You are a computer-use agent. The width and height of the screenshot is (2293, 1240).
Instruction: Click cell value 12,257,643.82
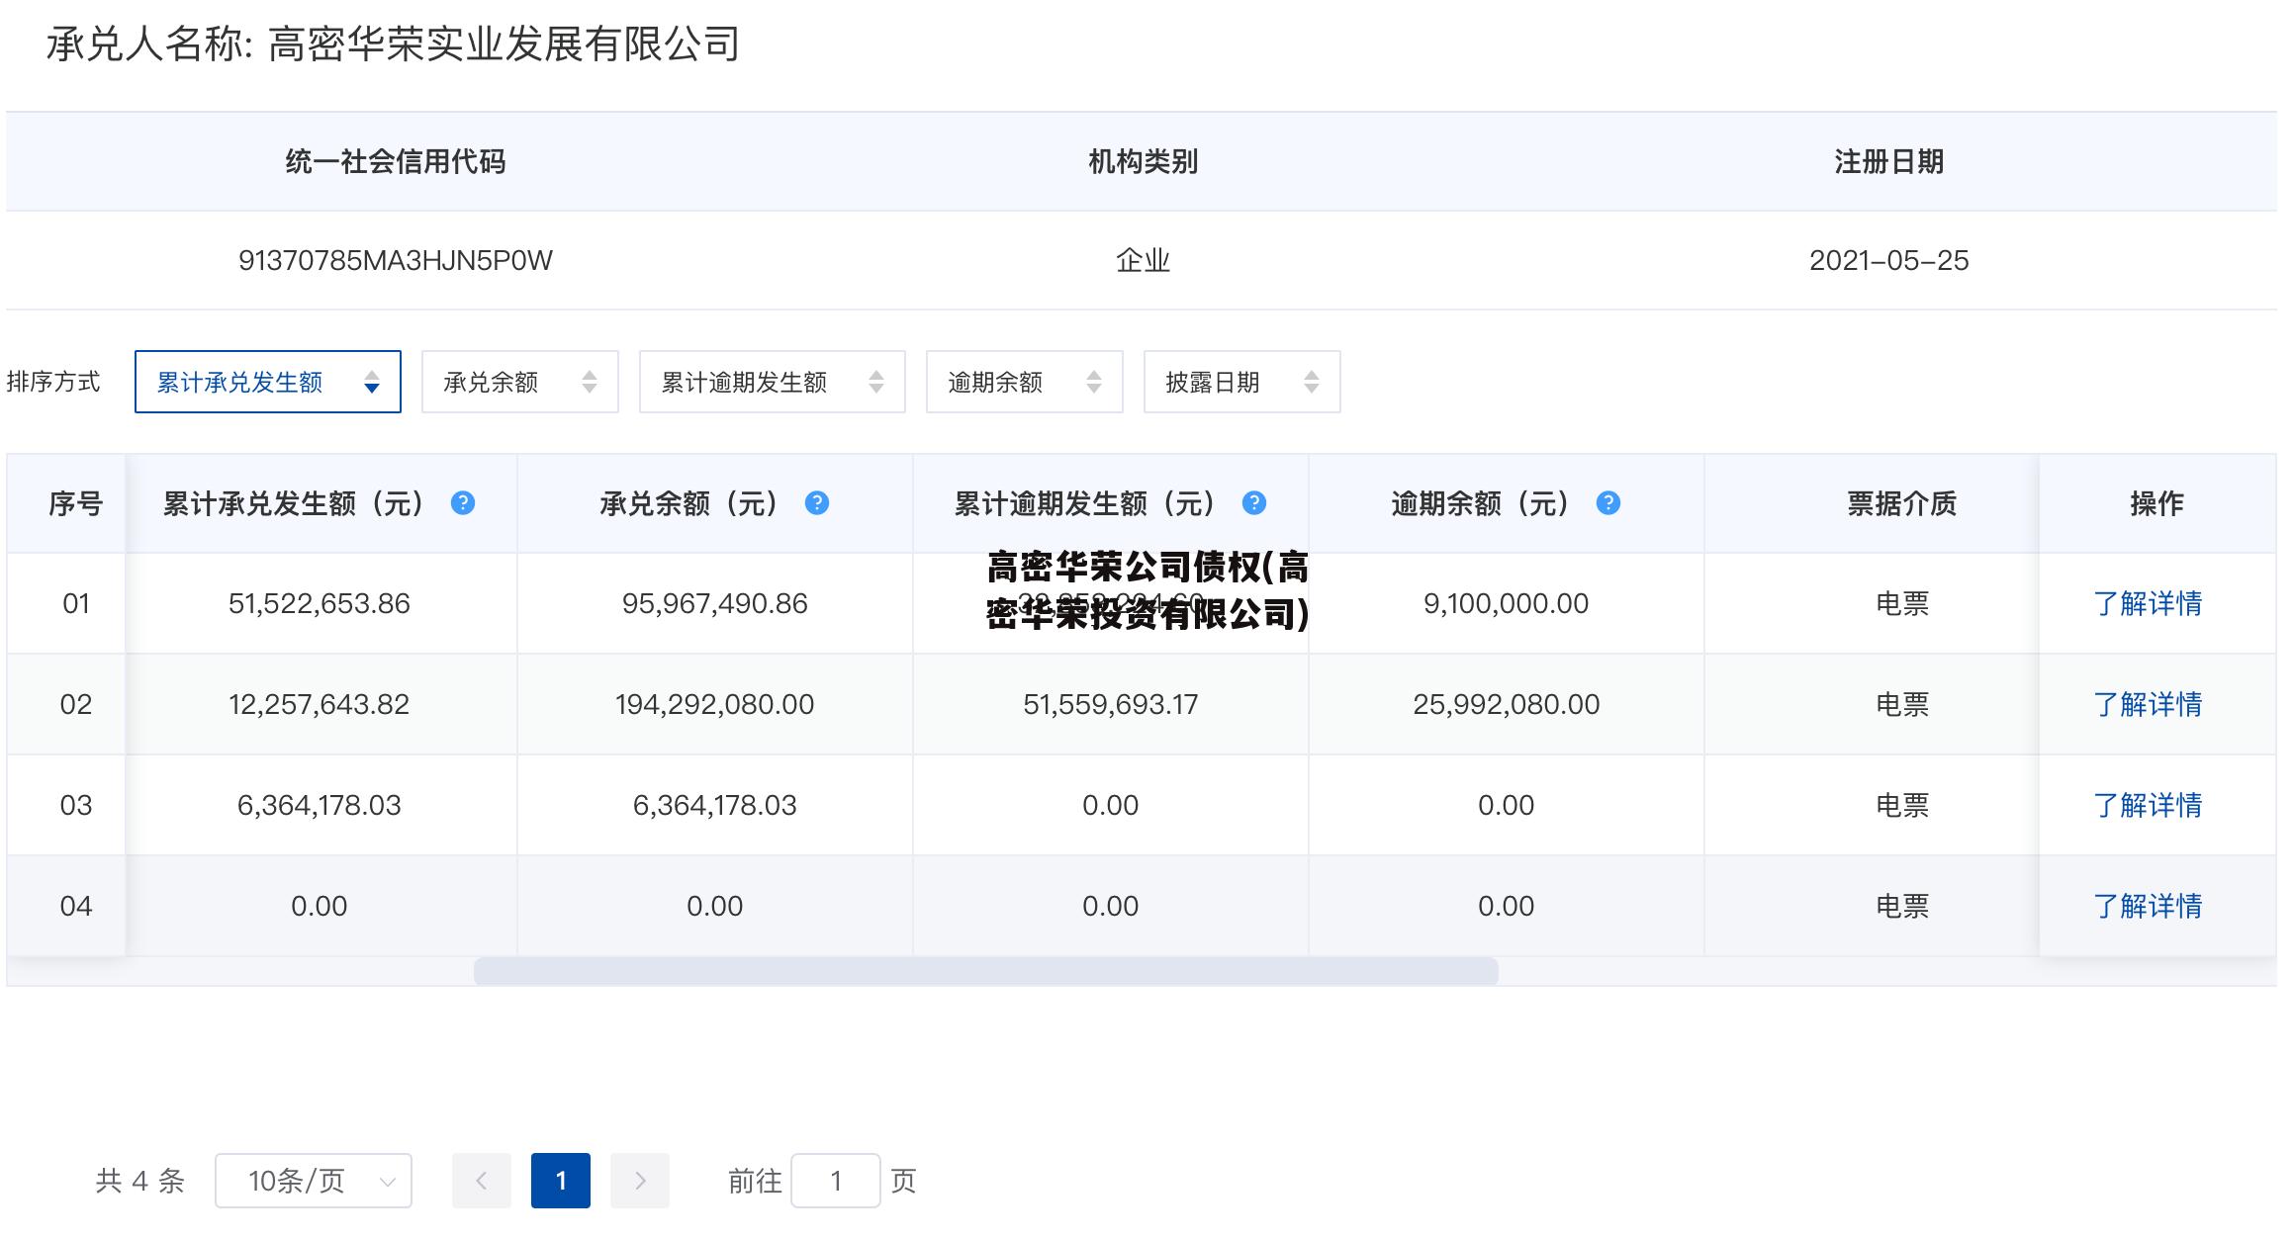coord(320,704)
